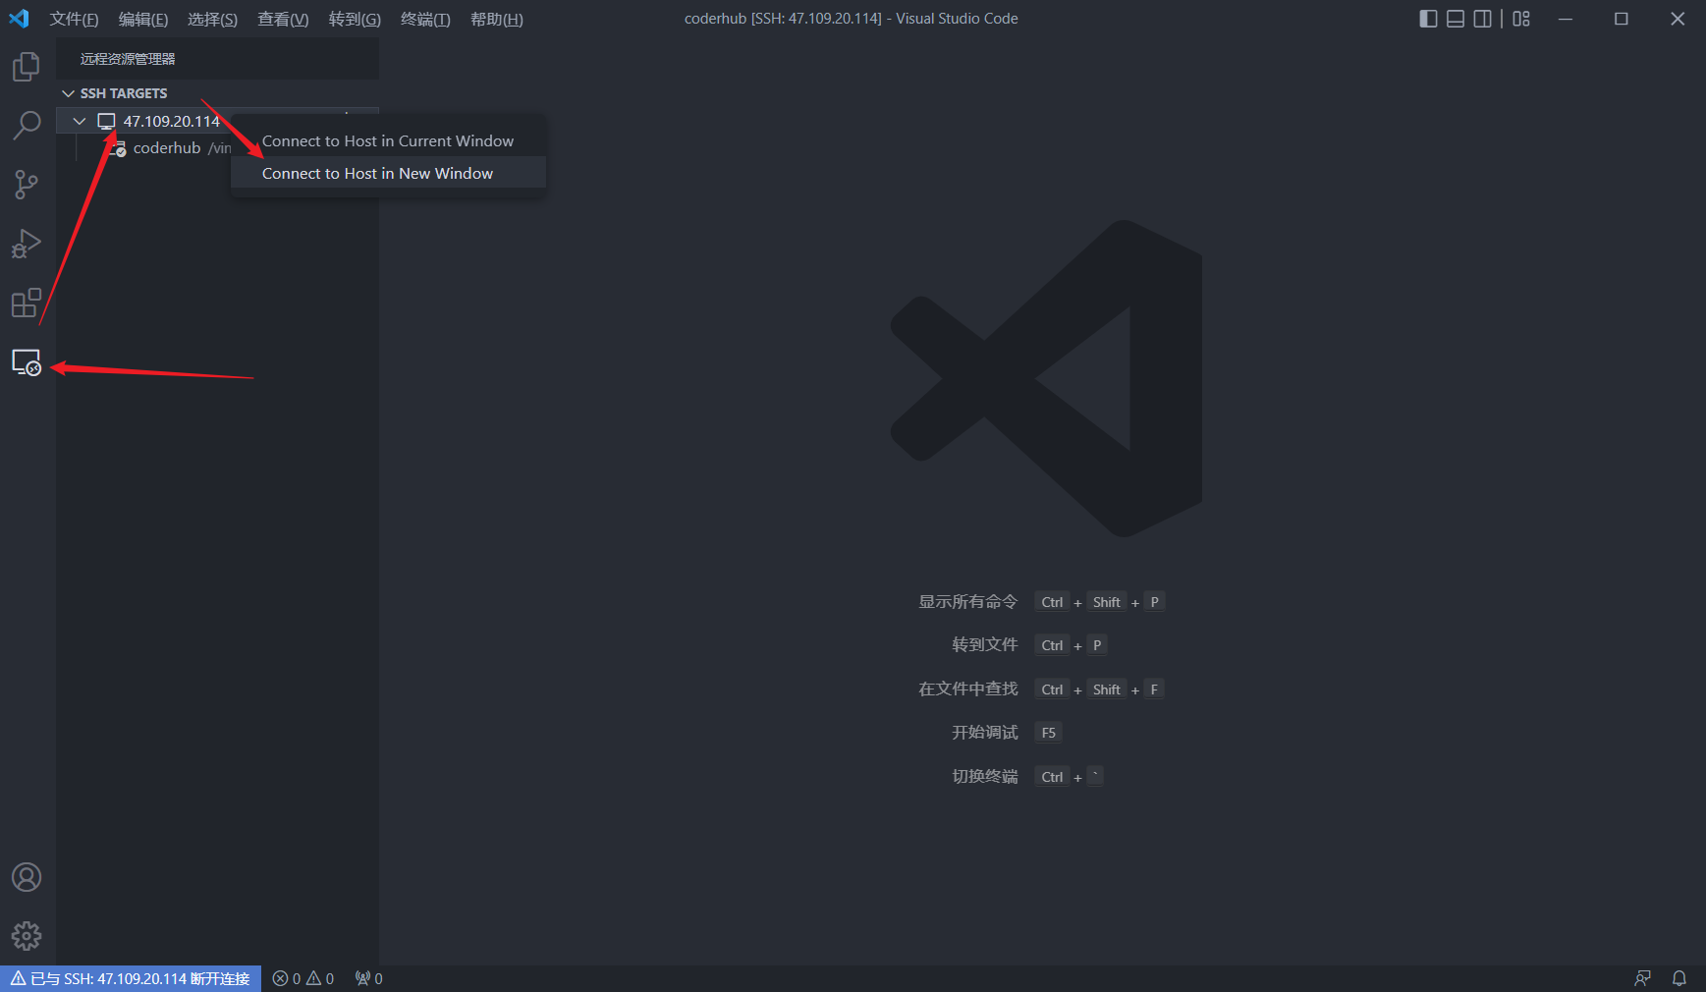Open the notifications bell icon
This screenshot has width=1706, height=992.
tap(1679, 978)
